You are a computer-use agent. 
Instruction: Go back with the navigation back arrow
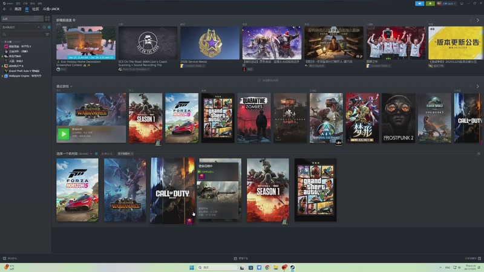coord(4,9)
